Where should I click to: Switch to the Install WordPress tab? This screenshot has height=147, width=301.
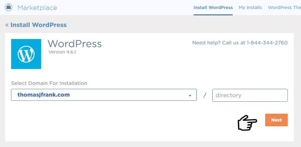click(x=213, y=8)
